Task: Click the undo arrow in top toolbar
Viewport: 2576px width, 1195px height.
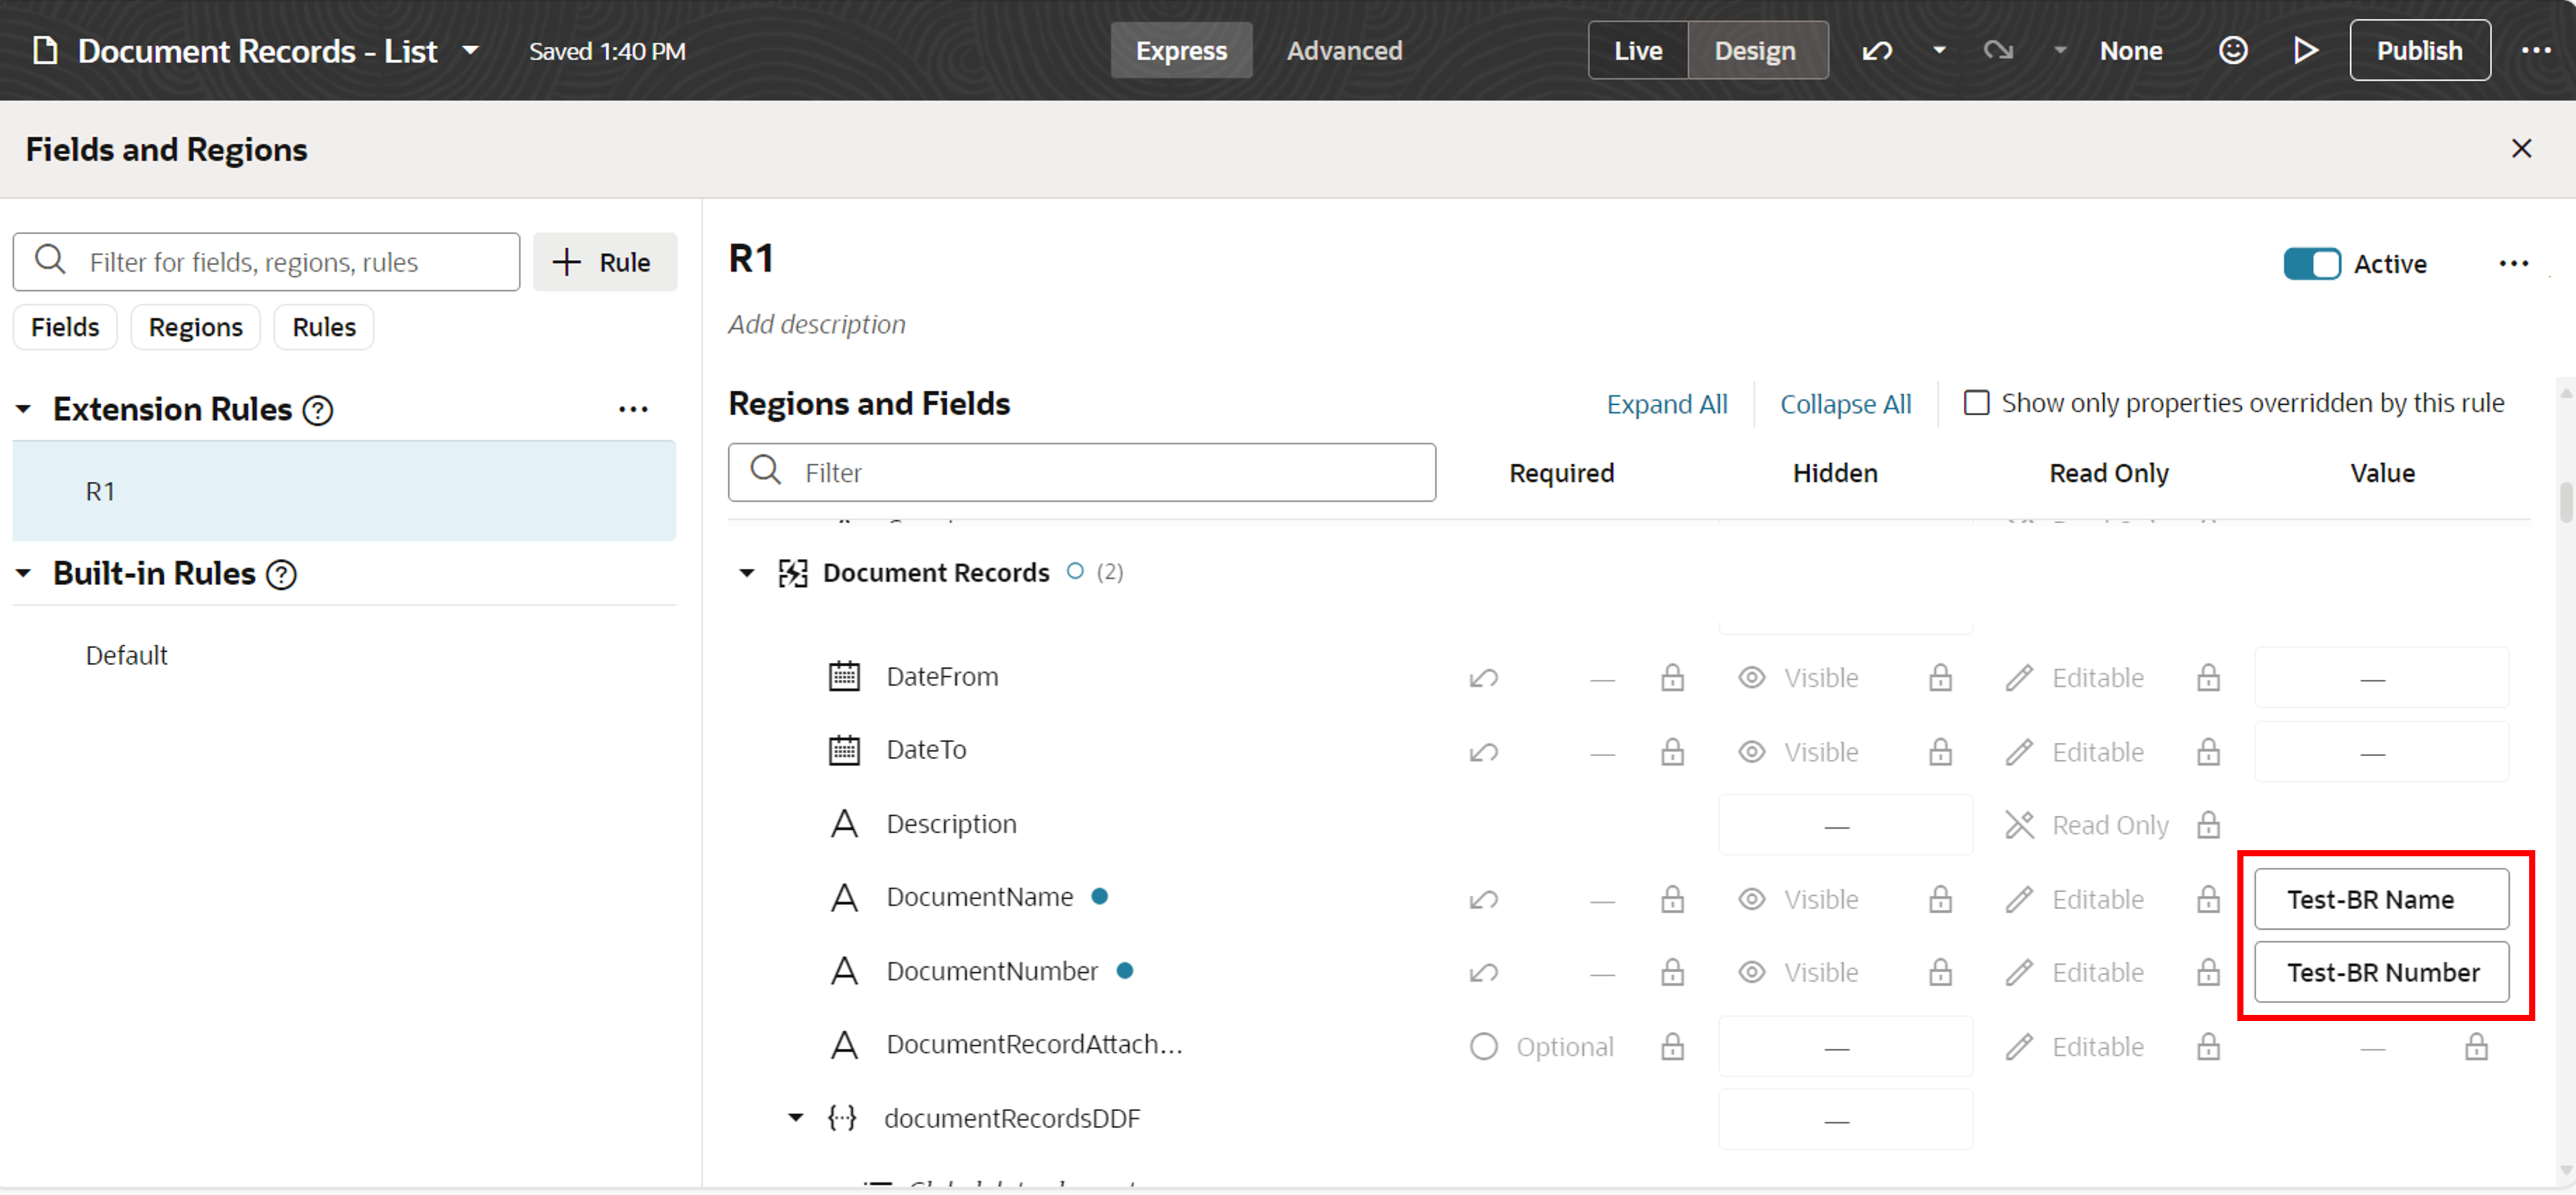Action: [1877, 50]
